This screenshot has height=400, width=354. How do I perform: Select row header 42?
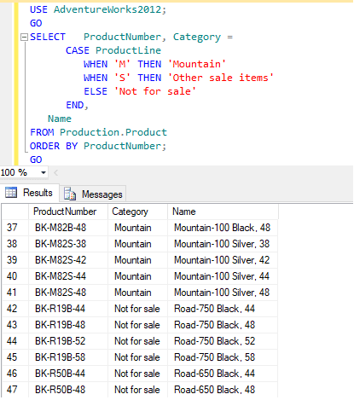(15, 309)
